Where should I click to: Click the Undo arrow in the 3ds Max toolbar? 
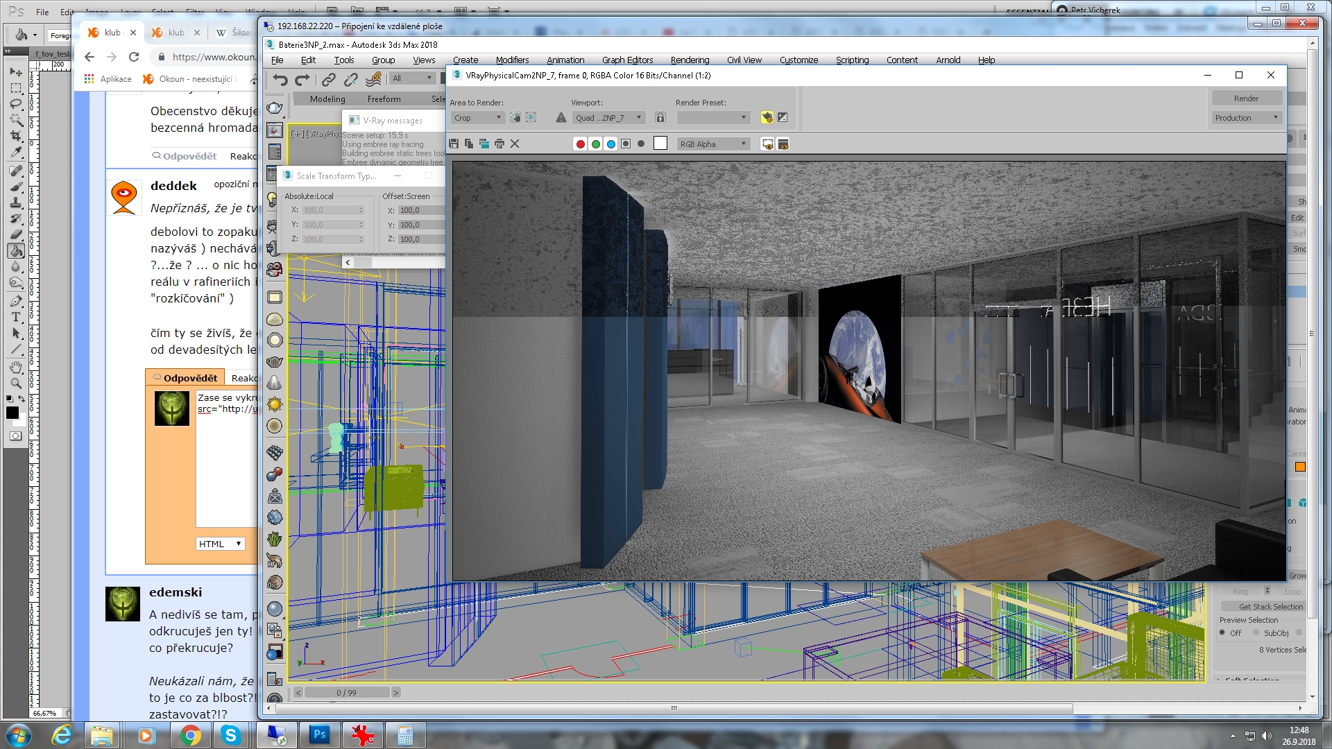coord(280,79)
